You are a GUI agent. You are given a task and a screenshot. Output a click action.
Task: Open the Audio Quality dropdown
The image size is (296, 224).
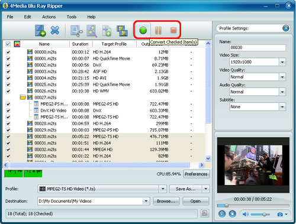point(282,92)
